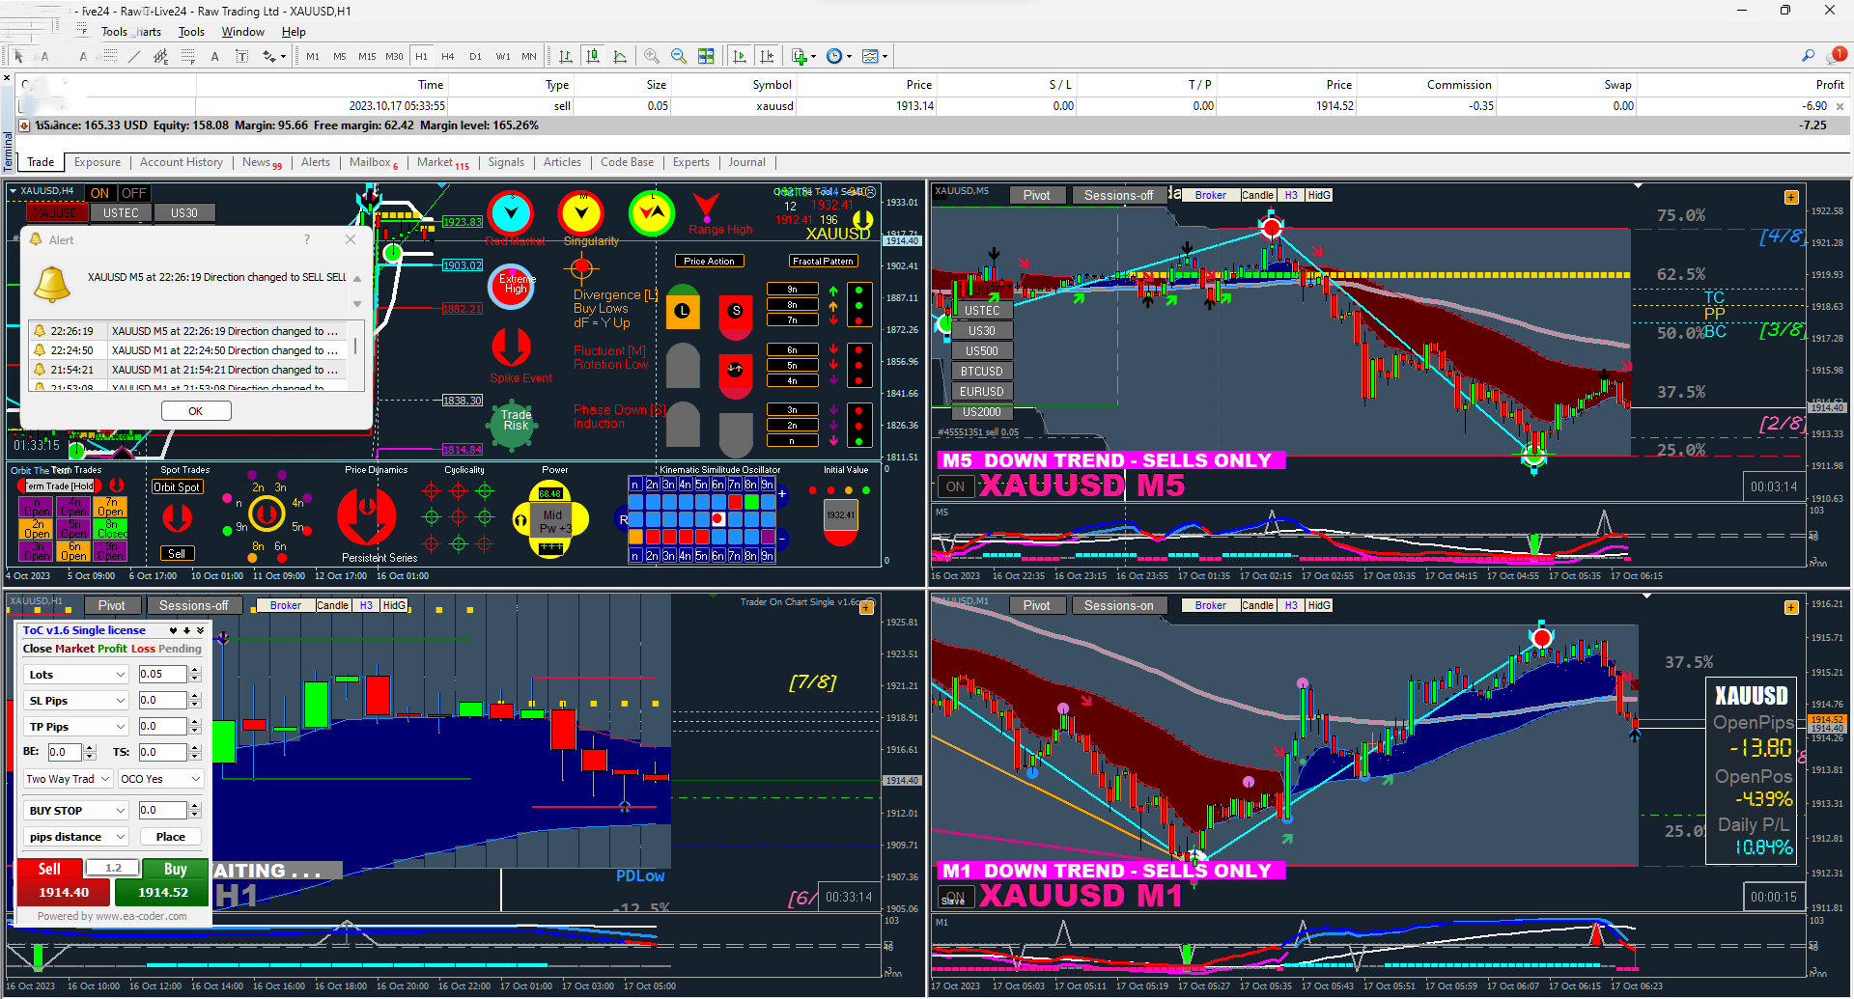Open the BUY STOP order type dropdown
Viewport: 1854px width, 999px height.
(x=76, y=811)
